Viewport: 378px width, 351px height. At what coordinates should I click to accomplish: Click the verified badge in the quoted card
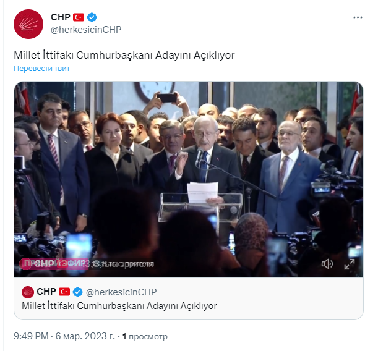[77, 292]
